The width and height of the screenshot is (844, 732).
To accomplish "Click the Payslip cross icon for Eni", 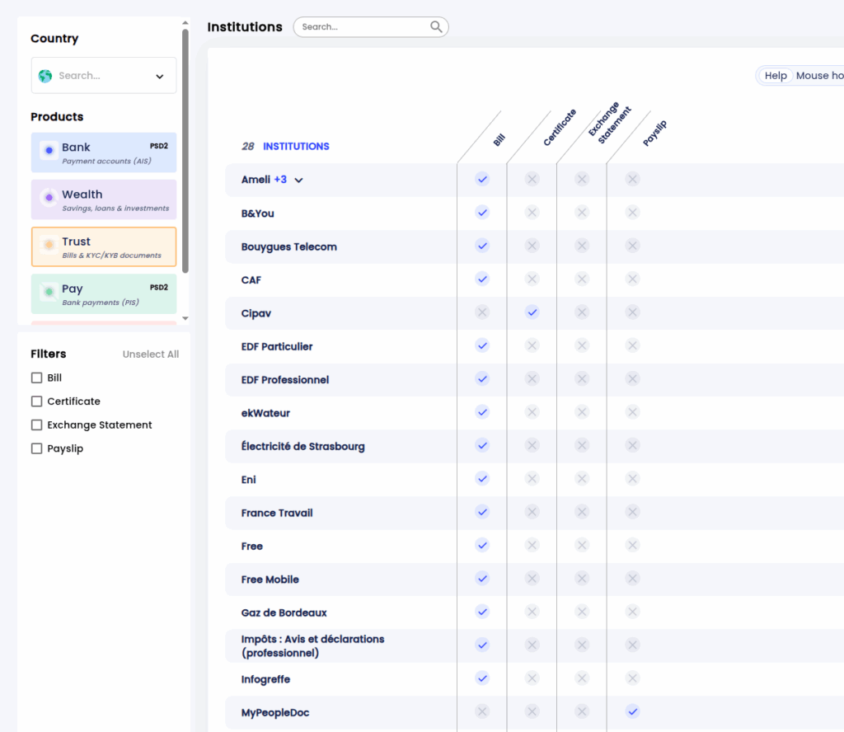I will (x=632, y=479).
